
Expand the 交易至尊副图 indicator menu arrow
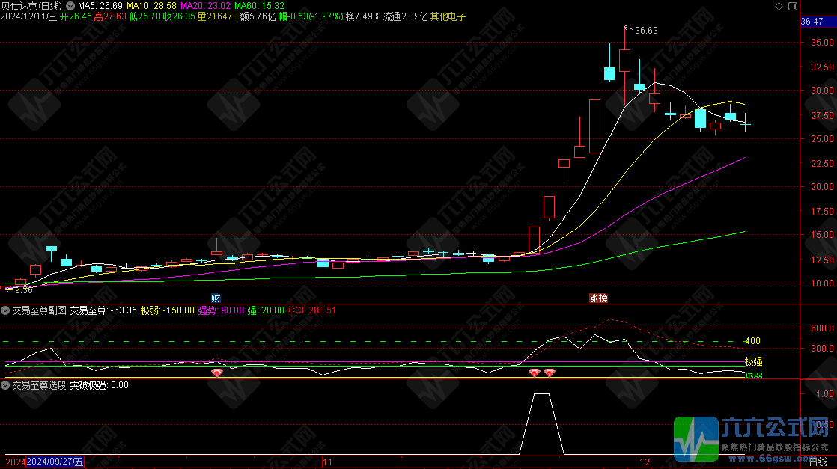(x=6, y=310)
